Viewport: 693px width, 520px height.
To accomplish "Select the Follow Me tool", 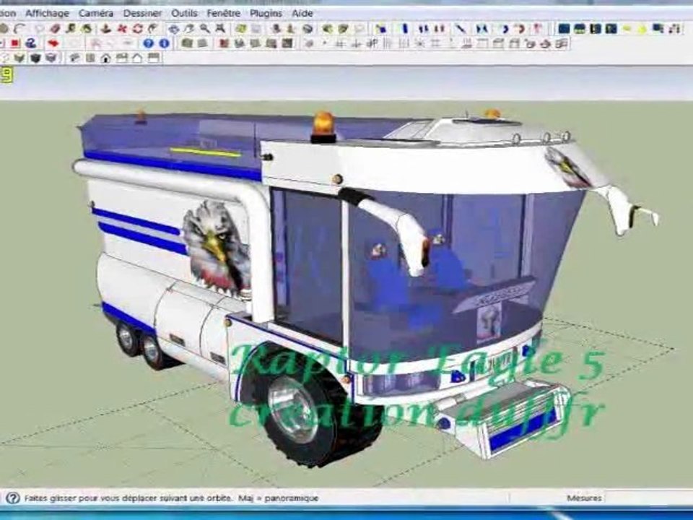I will tap(153, 29).
